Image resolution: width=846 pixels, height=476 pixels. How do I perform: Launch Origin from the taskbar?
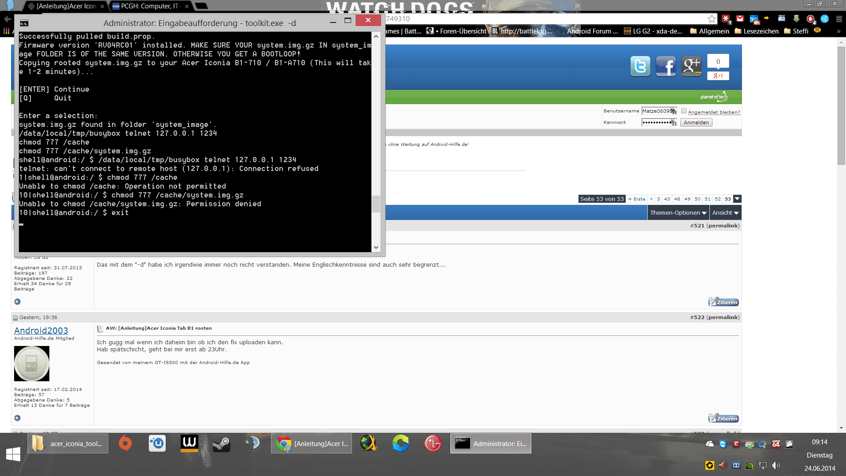pos(125,443)
